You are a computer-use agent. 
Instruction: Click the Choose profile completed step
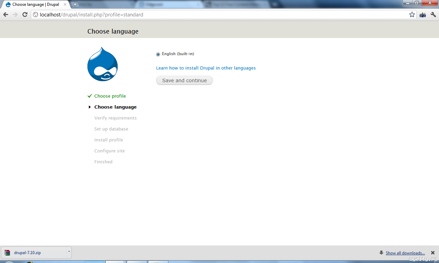[110, 96]
